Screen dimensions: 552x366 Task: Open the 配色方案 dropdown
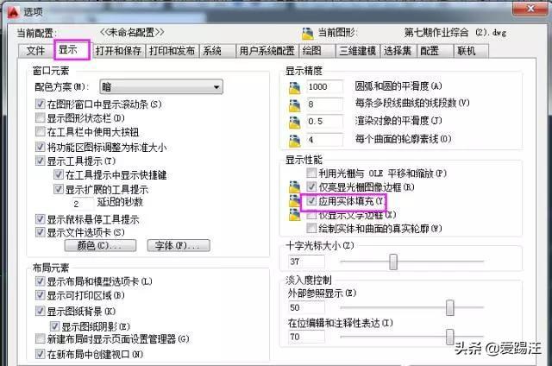pos(161,87)
